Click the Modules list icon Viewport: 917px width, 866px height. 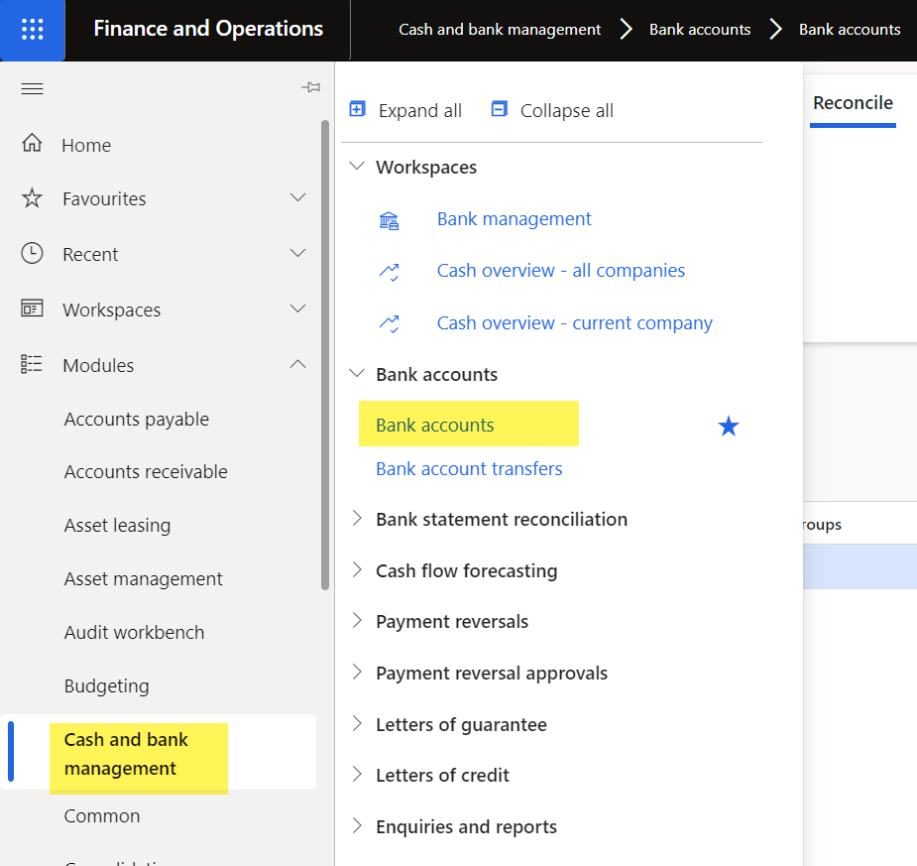(x=32, y=364)
